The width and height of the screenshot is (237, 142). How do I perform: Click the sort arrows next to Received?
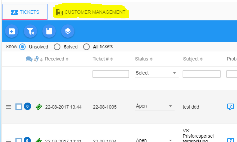pyautogui.click(x=67, y=59)
